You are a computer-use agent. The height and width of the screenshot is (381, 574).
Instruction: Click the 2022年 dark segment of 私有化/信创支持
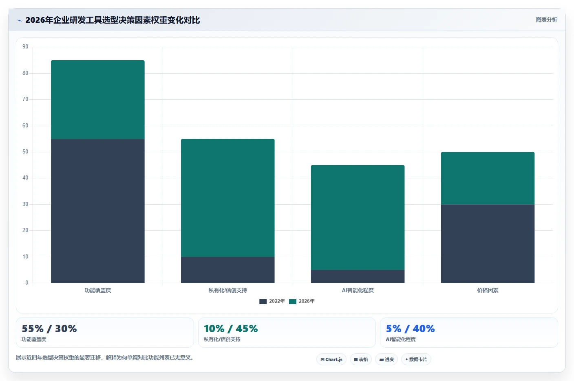(x=228, y=270)
